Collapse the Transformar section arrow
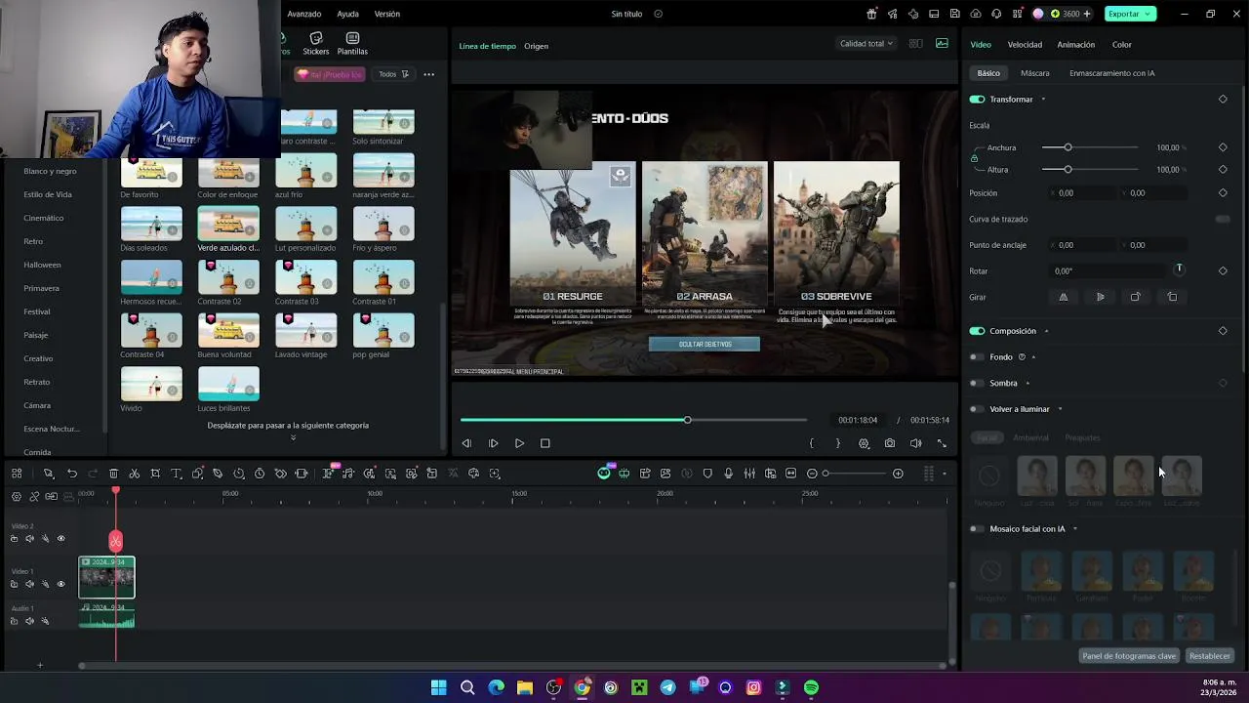Screen dimensions: 1249x703 (x=1043, y=99)
